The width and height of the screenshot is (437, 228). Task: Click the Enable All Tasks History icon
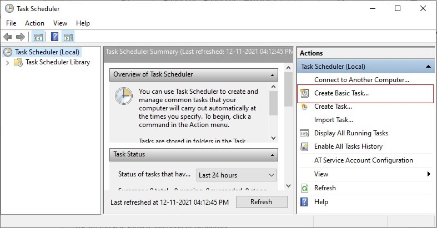(x=304, y=146)
